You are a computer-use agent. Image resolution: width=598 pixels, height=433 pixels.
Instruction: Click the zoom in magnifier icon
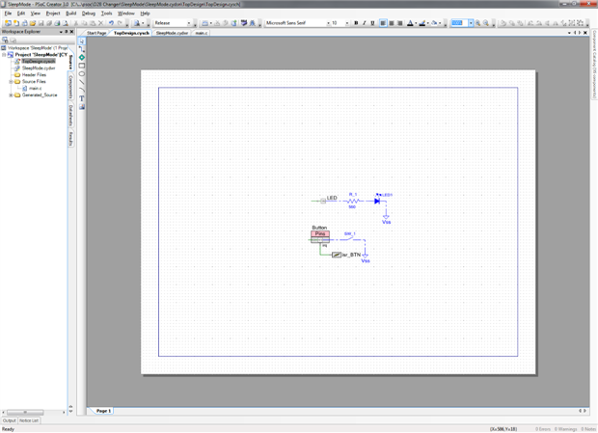point(477,23)
